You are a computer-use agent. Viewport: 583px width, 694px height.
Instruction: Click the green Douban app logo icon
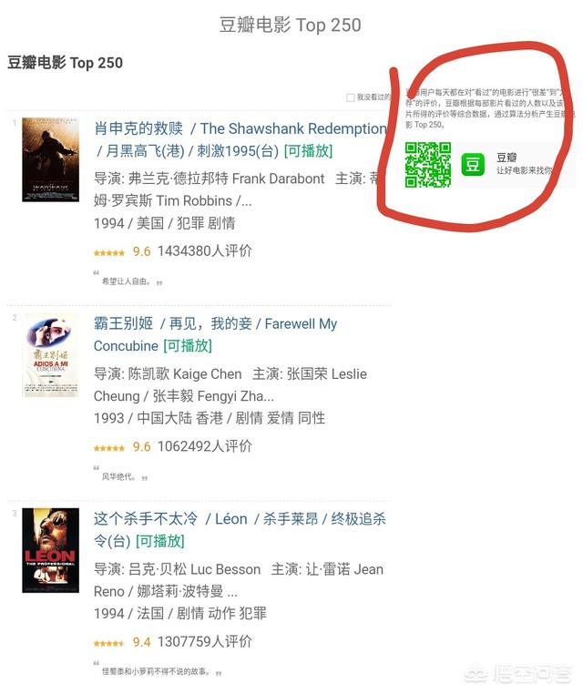[x=473, y=165]
